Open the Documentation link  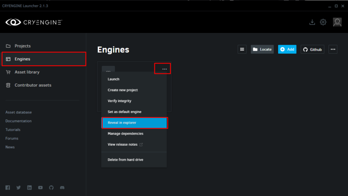point(18,121)
